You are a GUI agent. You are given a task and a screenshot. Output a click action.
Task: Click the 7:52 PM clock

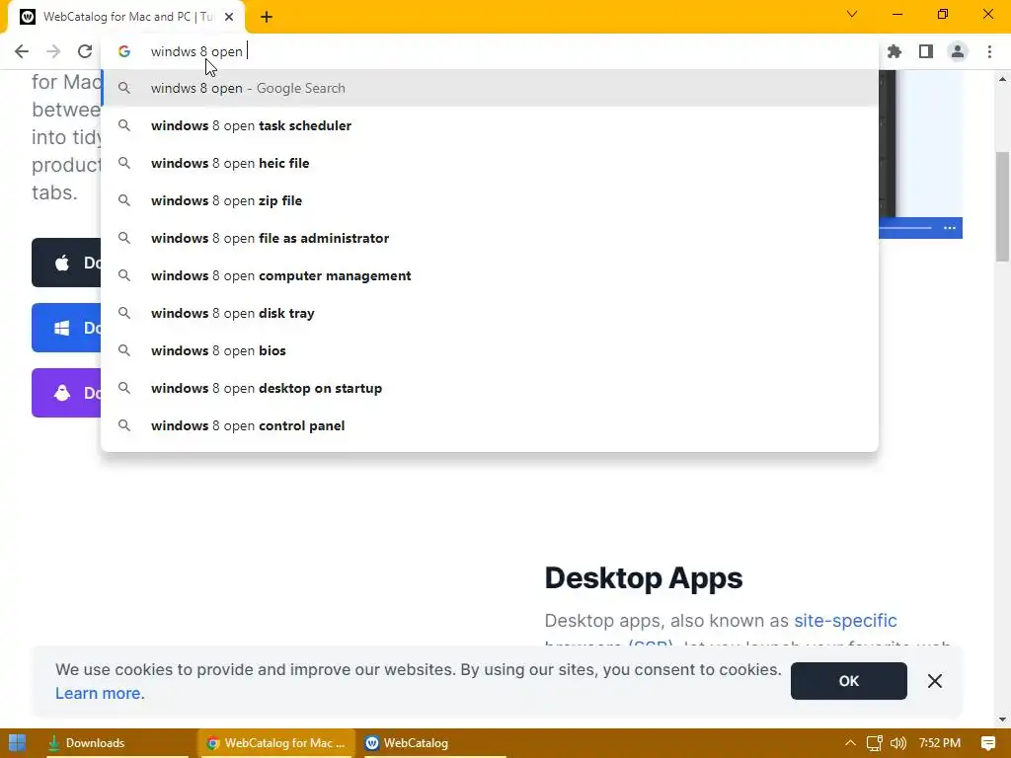pyautogui.click(x=940, y=742)
